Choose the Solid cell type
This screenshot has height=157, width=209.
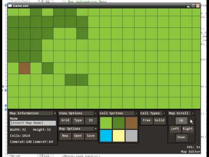[x=159, y=120]
